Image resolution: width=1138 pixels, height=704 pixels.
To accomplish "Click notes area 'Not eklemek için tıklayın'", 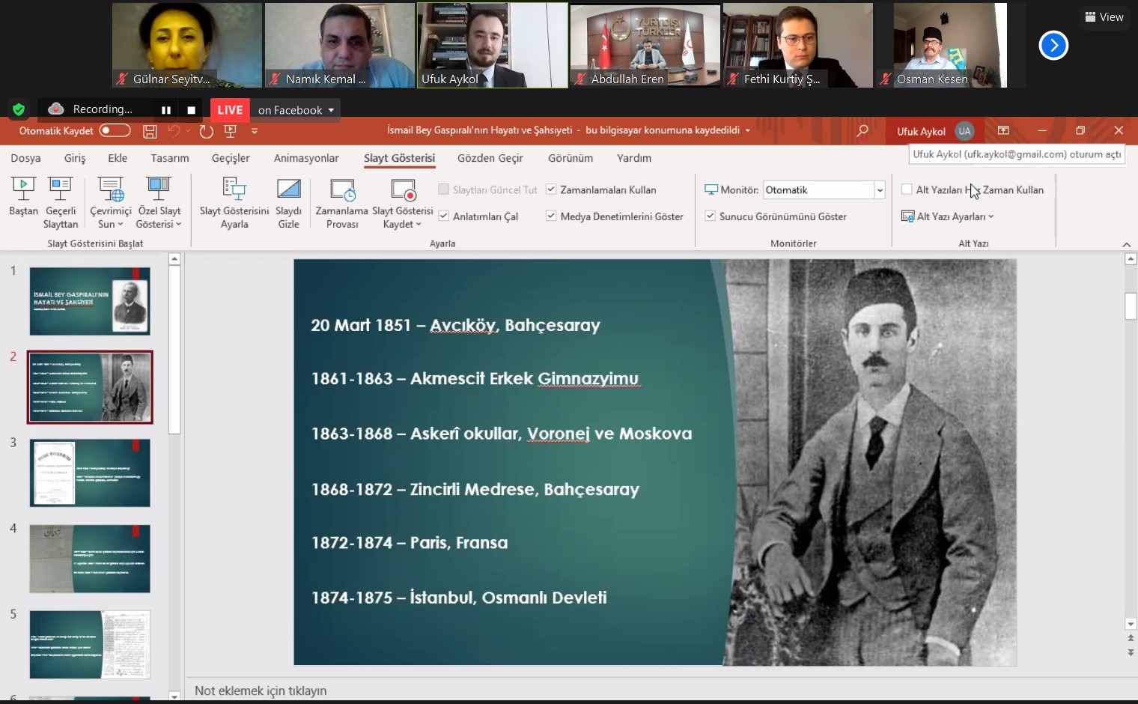I will click(x=261, y=691).
